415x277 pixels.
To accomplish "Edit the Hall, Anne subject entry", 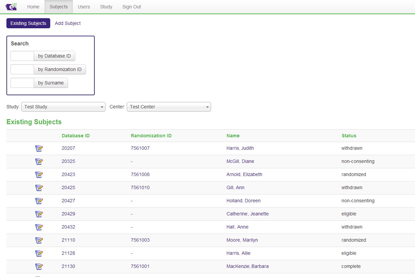I will pyautogui.click(x=39, y=227).
